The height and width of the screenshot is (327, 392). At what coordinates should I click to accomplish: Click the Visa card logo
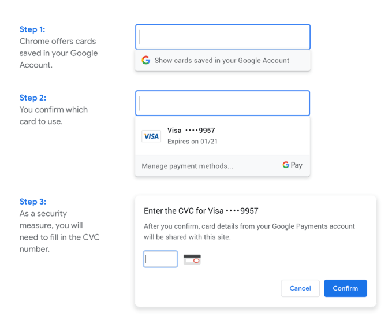[151, 136]
